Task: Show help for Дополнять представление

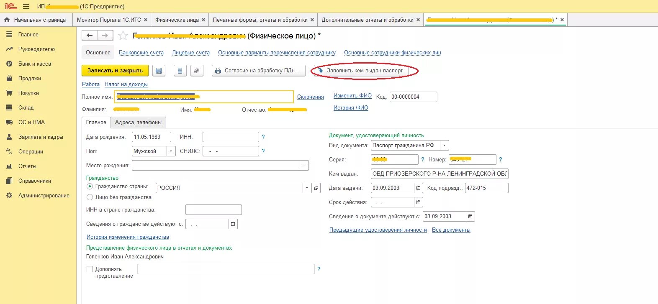Action: click(319, 269)
